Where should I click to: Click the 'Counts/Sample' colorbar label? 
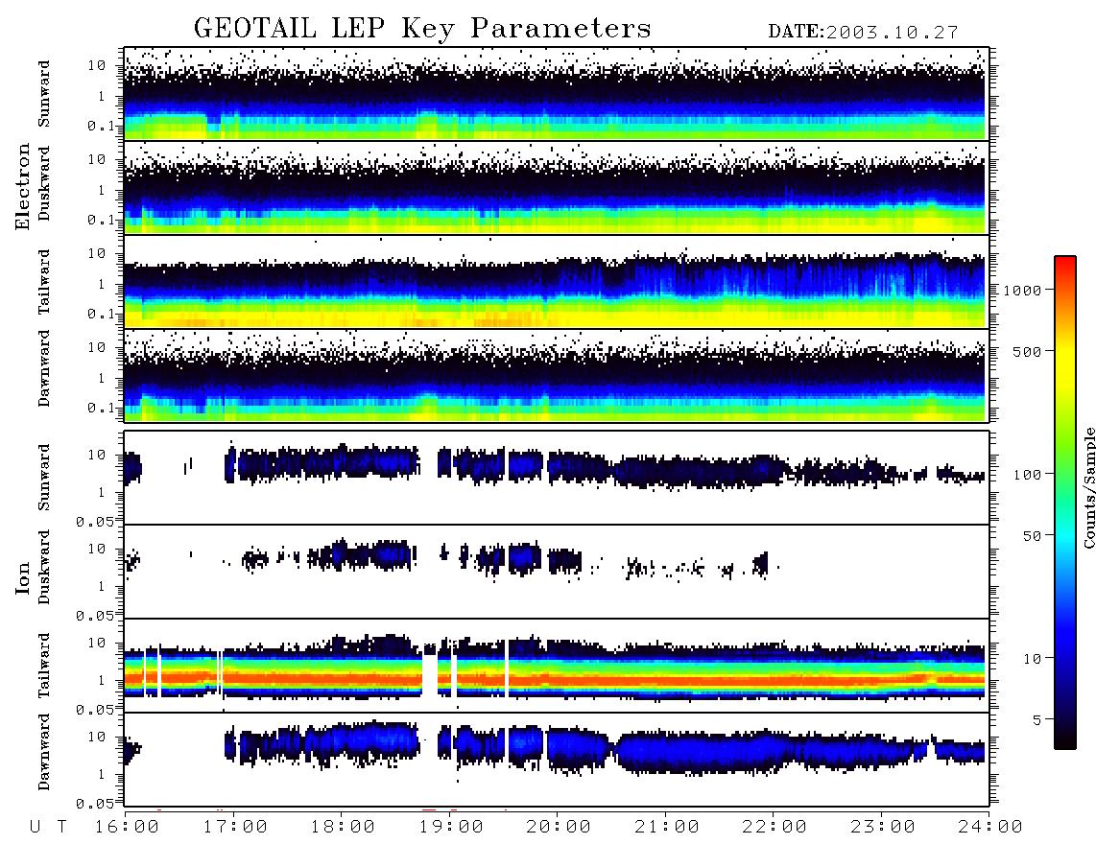tap(1088, 487)
